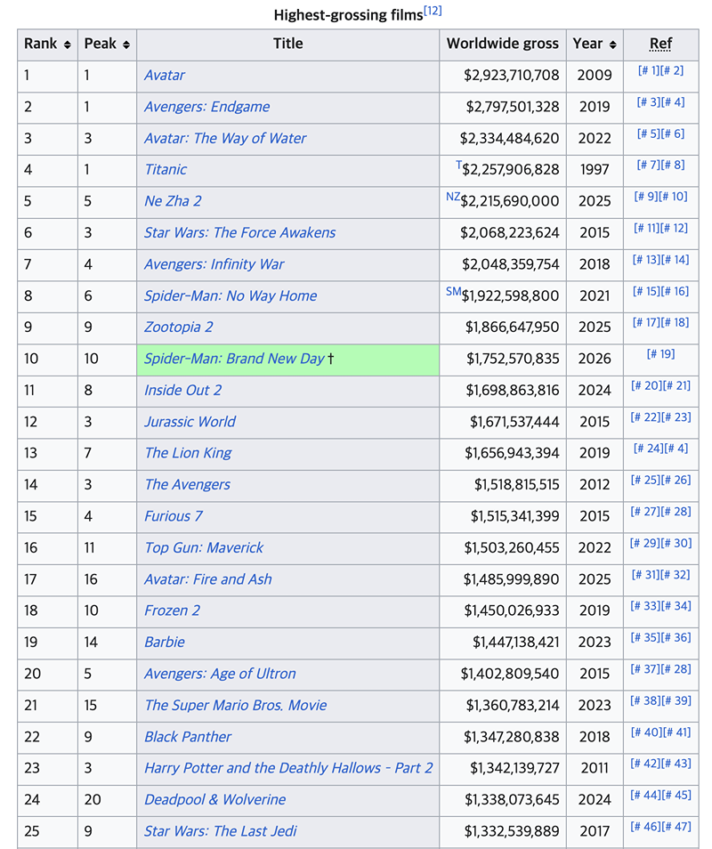The image size is (712, 849).
Task: Open the Zootopia 2 link
Action: click(179, 327)
